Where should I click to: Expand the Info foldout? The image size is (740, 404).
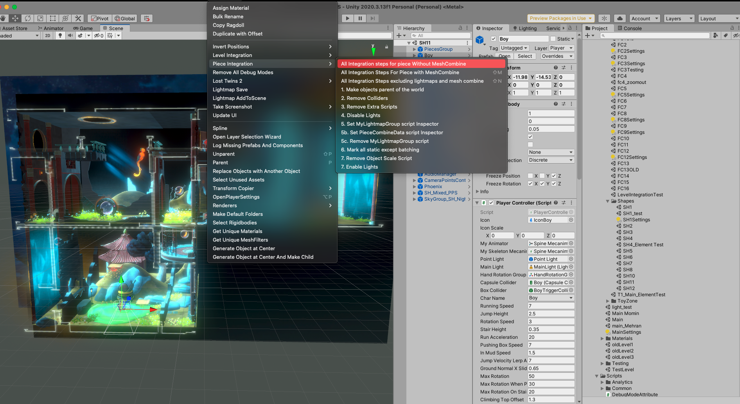pyautogui.click(x=478, y=192)
